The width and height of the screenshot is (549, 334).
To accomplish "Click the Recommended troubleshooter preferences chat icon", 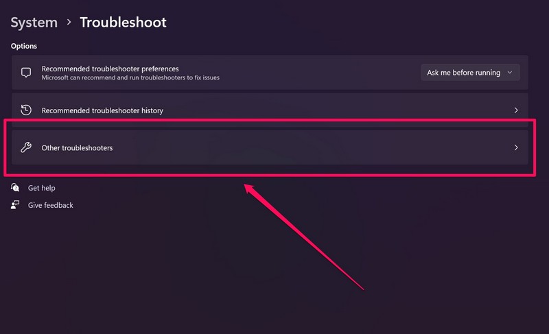I will coord(27,72).
